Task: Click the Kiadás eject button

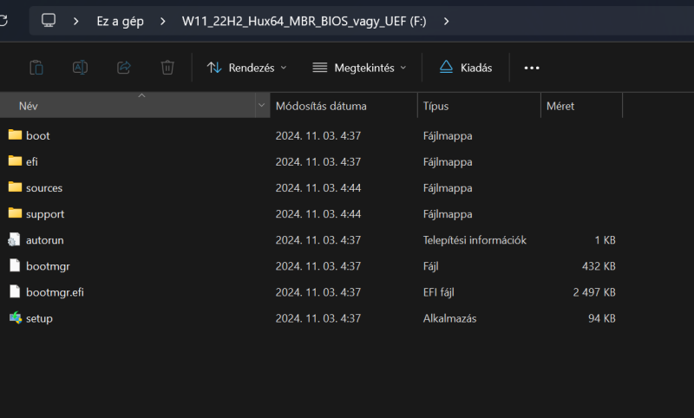Action: point(466,68)
